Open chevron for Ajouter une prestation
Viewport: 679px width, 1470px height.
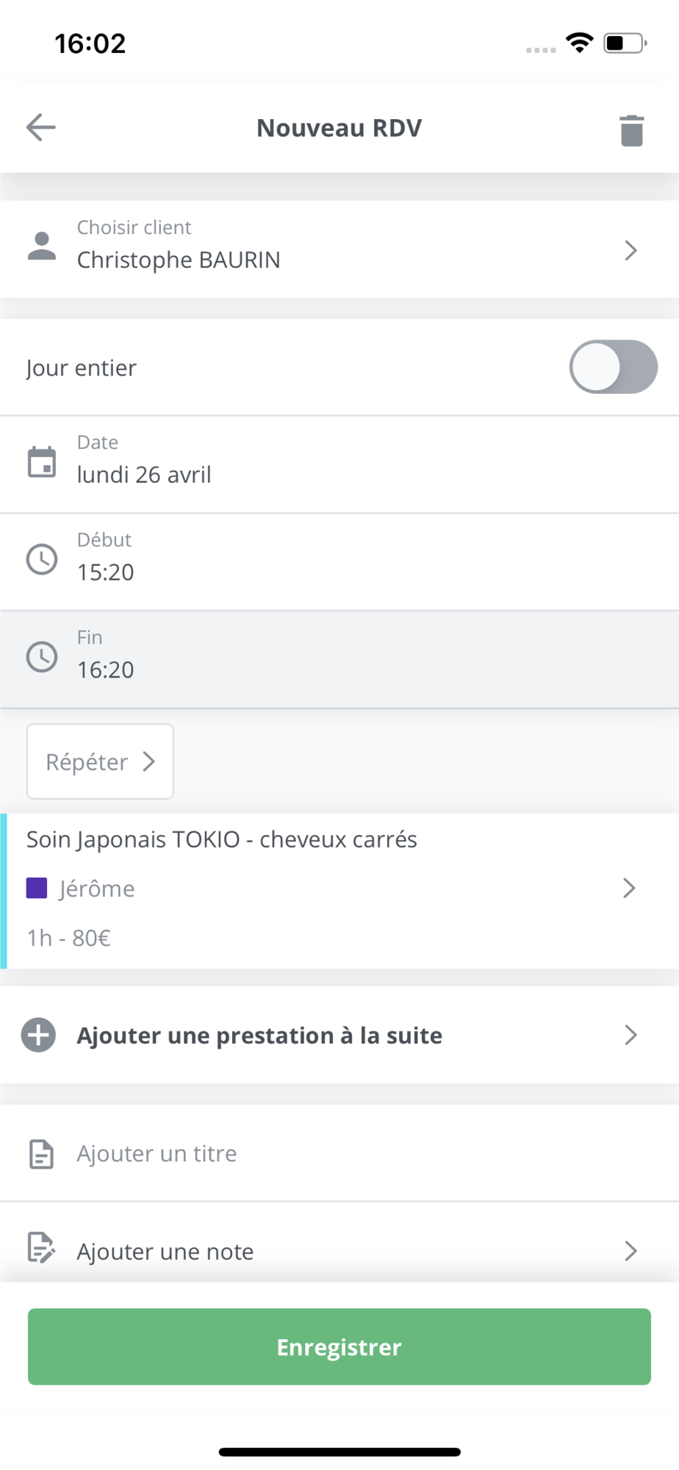tap(630, 1035)
